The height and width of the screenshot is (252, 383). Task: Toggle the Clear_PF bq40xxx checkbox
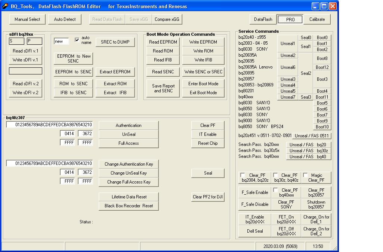coord(275,190)
